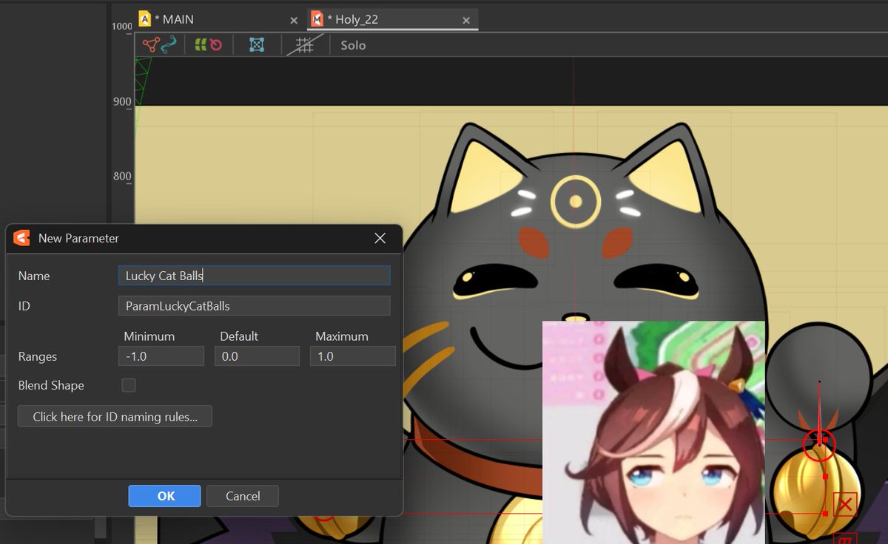888x544 pixels.
Task: Click the ID field ParamLuckyCatBalls
Action: tap(254, 306)
